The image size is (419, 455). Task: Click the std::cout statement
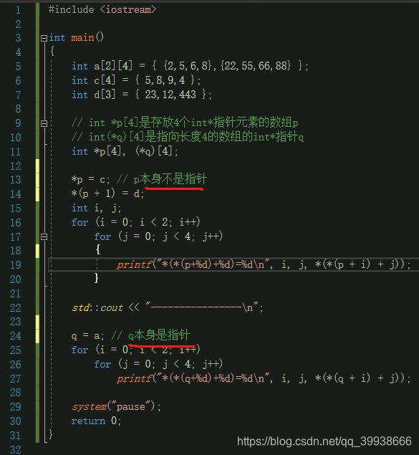168,307
